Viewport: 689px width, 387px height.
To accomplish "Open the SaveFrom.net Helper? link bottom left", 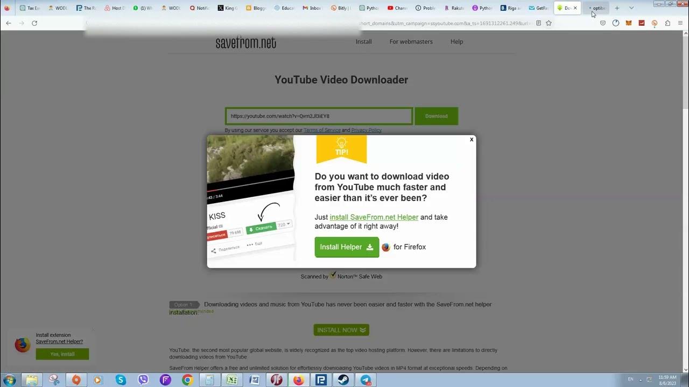I will pyautogui.click(x=59, y=342).
